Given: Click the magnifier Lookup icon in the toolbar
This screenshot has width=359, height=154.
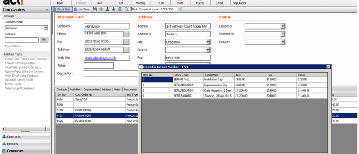Looking at the screenshot, I should pos(126,9).
